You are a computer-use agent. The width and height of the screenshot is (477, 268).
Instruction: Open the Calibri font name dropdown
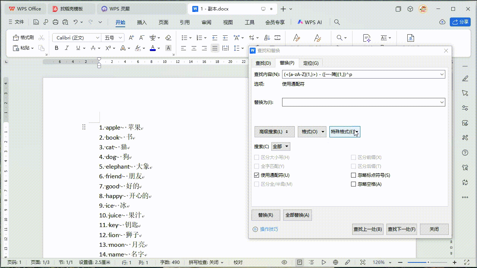(98, 38)
